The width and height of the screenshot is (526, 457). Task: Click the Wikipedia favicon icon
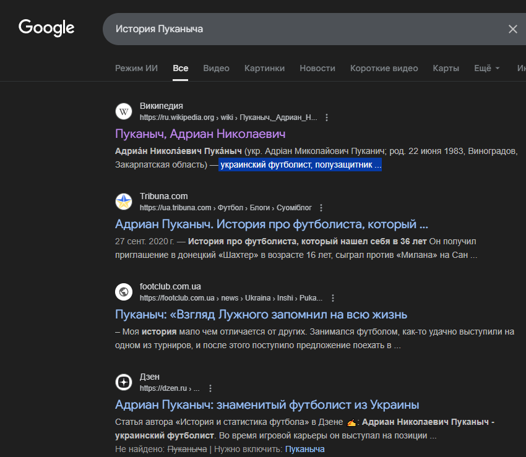pyautogui.click(x=124, y=111)
